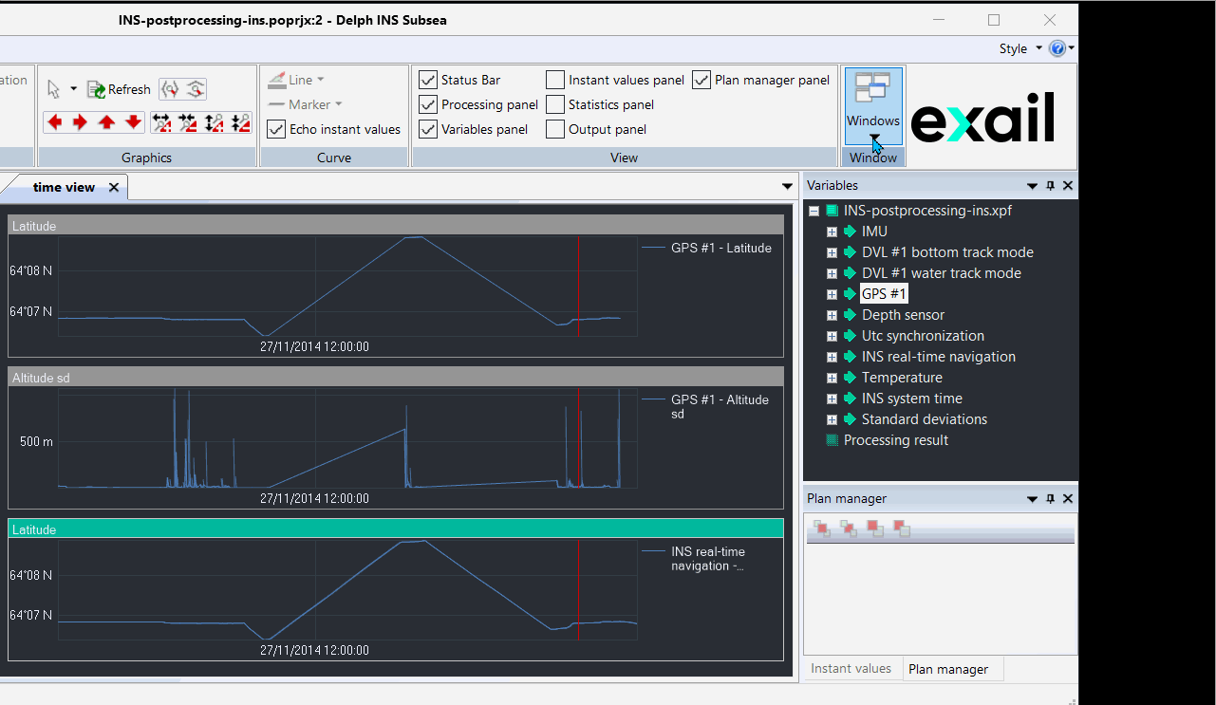This screenshot has width=1216, height=705.
Task: Open the help question mark icon
Action: [x=1057, y=48]
